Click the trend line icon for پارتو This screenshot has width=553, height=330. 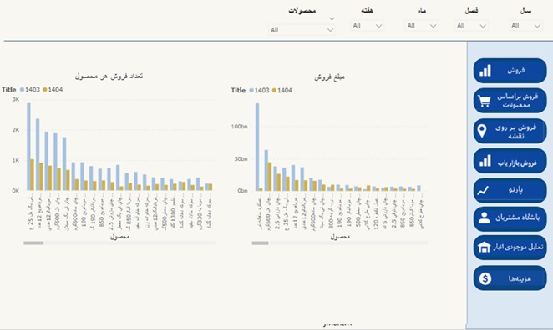483,190
